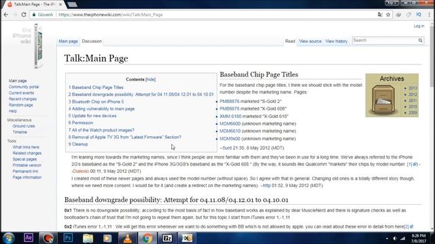The image size is (435, 244).
Task: Open the 2013 archive link
Action: point(413,88)
